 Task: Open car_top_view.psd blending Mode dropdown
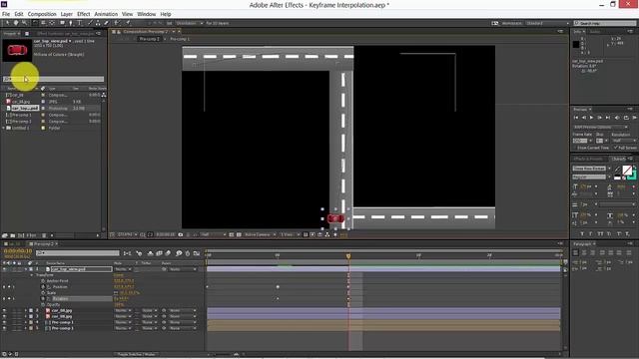tap(123, 269)
